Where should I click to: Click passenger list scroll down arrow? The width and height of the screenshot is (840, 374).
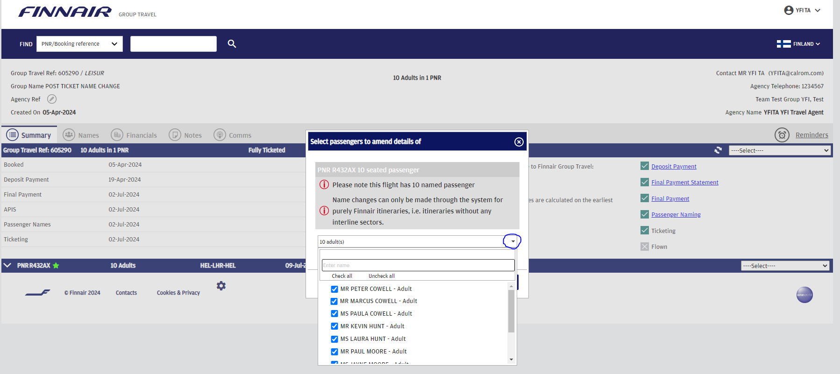pos(511,360)
